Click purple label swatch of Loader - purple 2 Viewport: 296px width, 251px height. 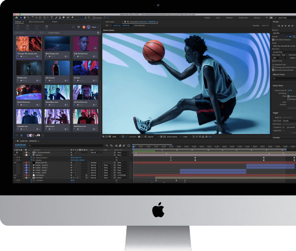tap(27, 165)
